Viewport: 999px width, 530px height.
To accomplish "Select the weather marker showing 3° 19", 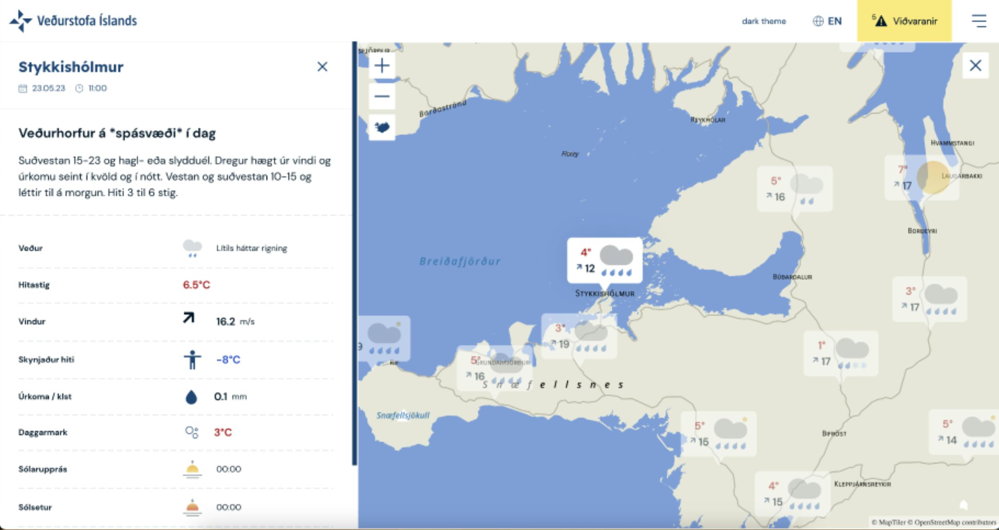I will (579, 336).
